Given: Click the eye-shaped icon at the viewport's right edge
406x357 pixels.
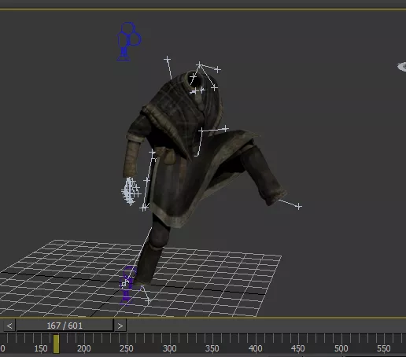Looking at the screenshot, I should click(x=402, y=67).
